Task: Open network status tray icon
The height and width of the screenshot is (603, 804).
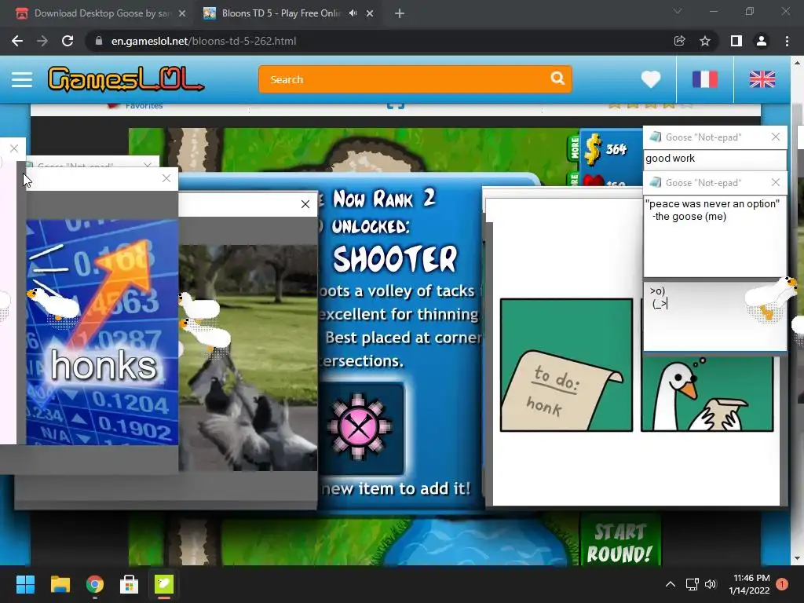Action: coord(693,584)
